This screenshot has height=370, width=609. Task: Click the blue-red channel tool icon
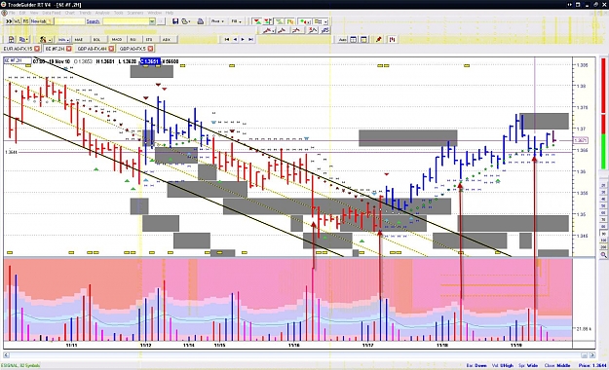[325, 30]
